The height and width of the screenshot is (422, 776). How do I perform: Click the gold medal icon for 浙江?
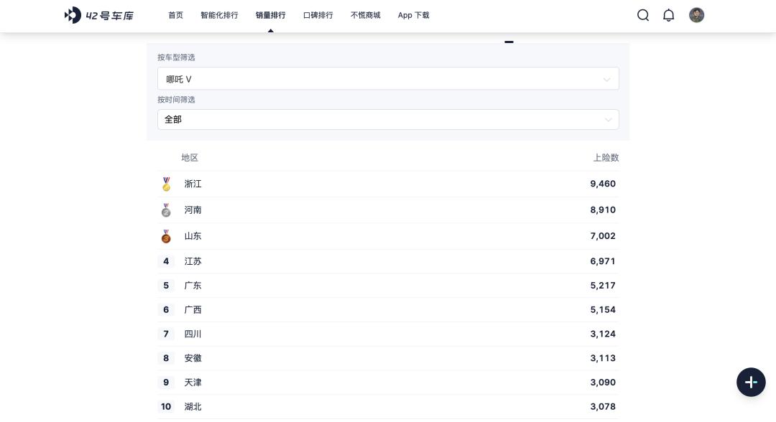coord(166,184)
